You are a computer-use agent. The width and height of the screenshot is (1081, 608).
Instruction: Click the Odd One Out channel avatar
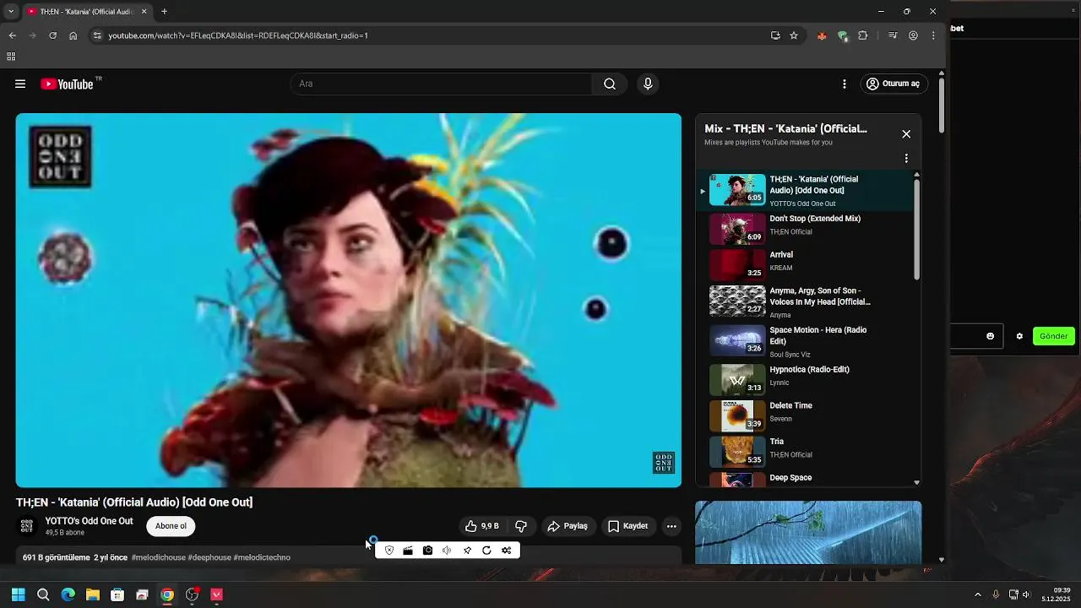(x=27, y=526)
